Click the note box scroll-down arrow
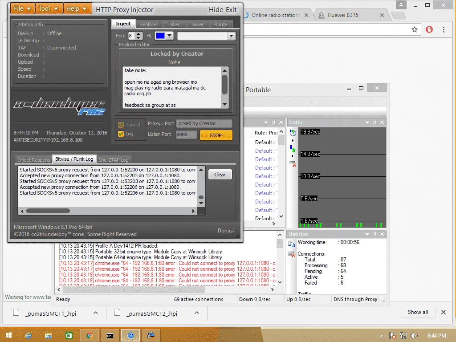Screen dimensions: 456x342 click(x=224, y=104)
